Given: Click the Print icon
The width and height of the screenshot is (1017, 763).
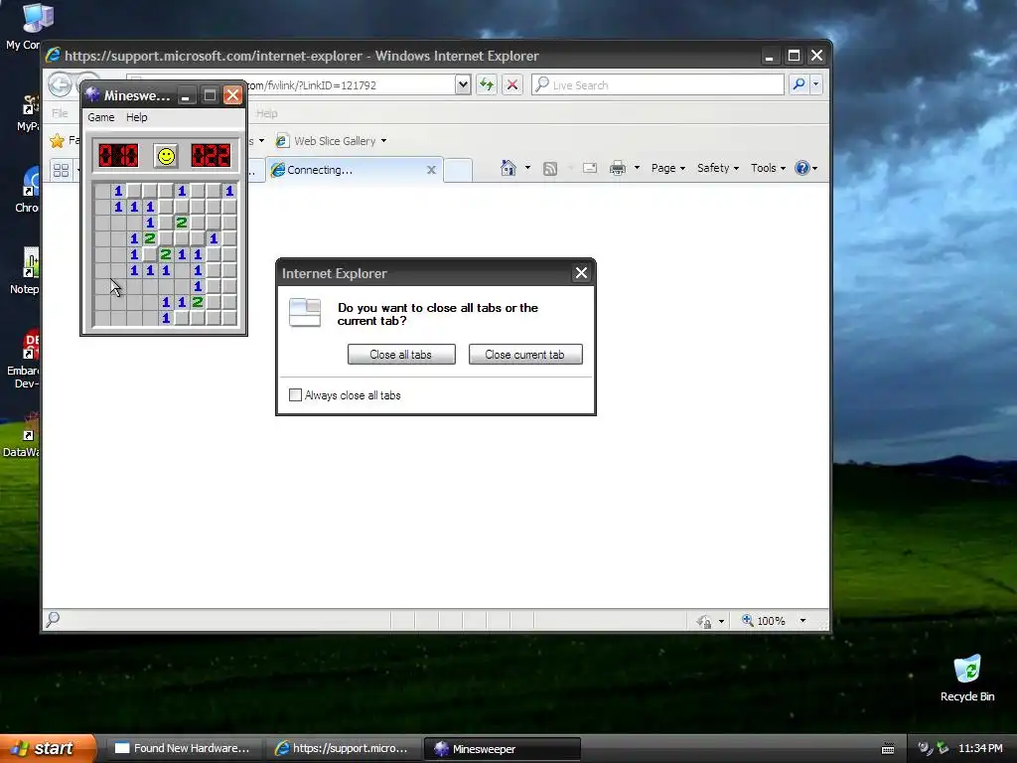Looking at the screenshot, I should [x=618, y=169].
